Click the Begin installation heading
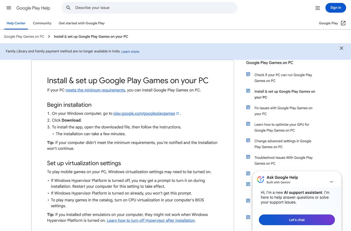Viewport: 351px width, 231px height. click(69, 105)
